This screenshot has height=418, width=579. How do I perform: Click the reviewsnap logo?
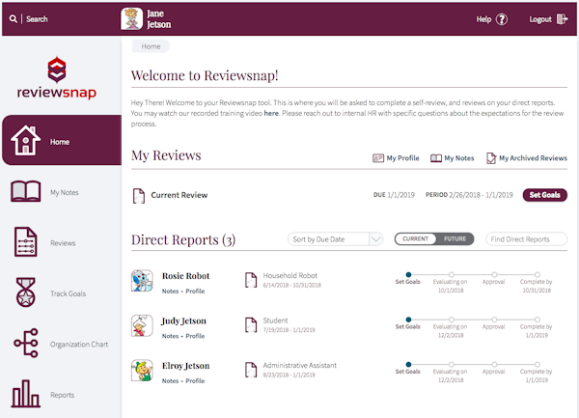click(x=57, y=78)
